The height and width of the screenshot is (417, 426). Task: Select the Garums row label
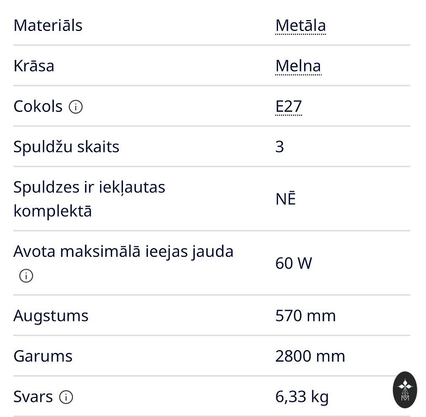tap(43, 356)
